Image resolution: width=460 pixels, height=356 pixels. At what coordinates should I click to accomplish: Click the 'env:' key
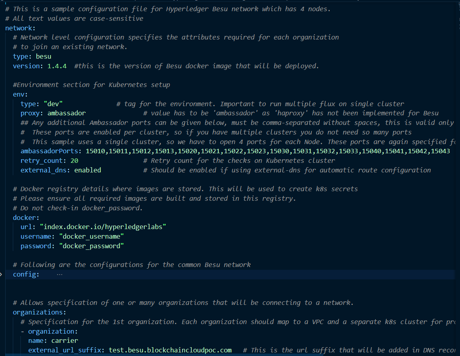20,94
